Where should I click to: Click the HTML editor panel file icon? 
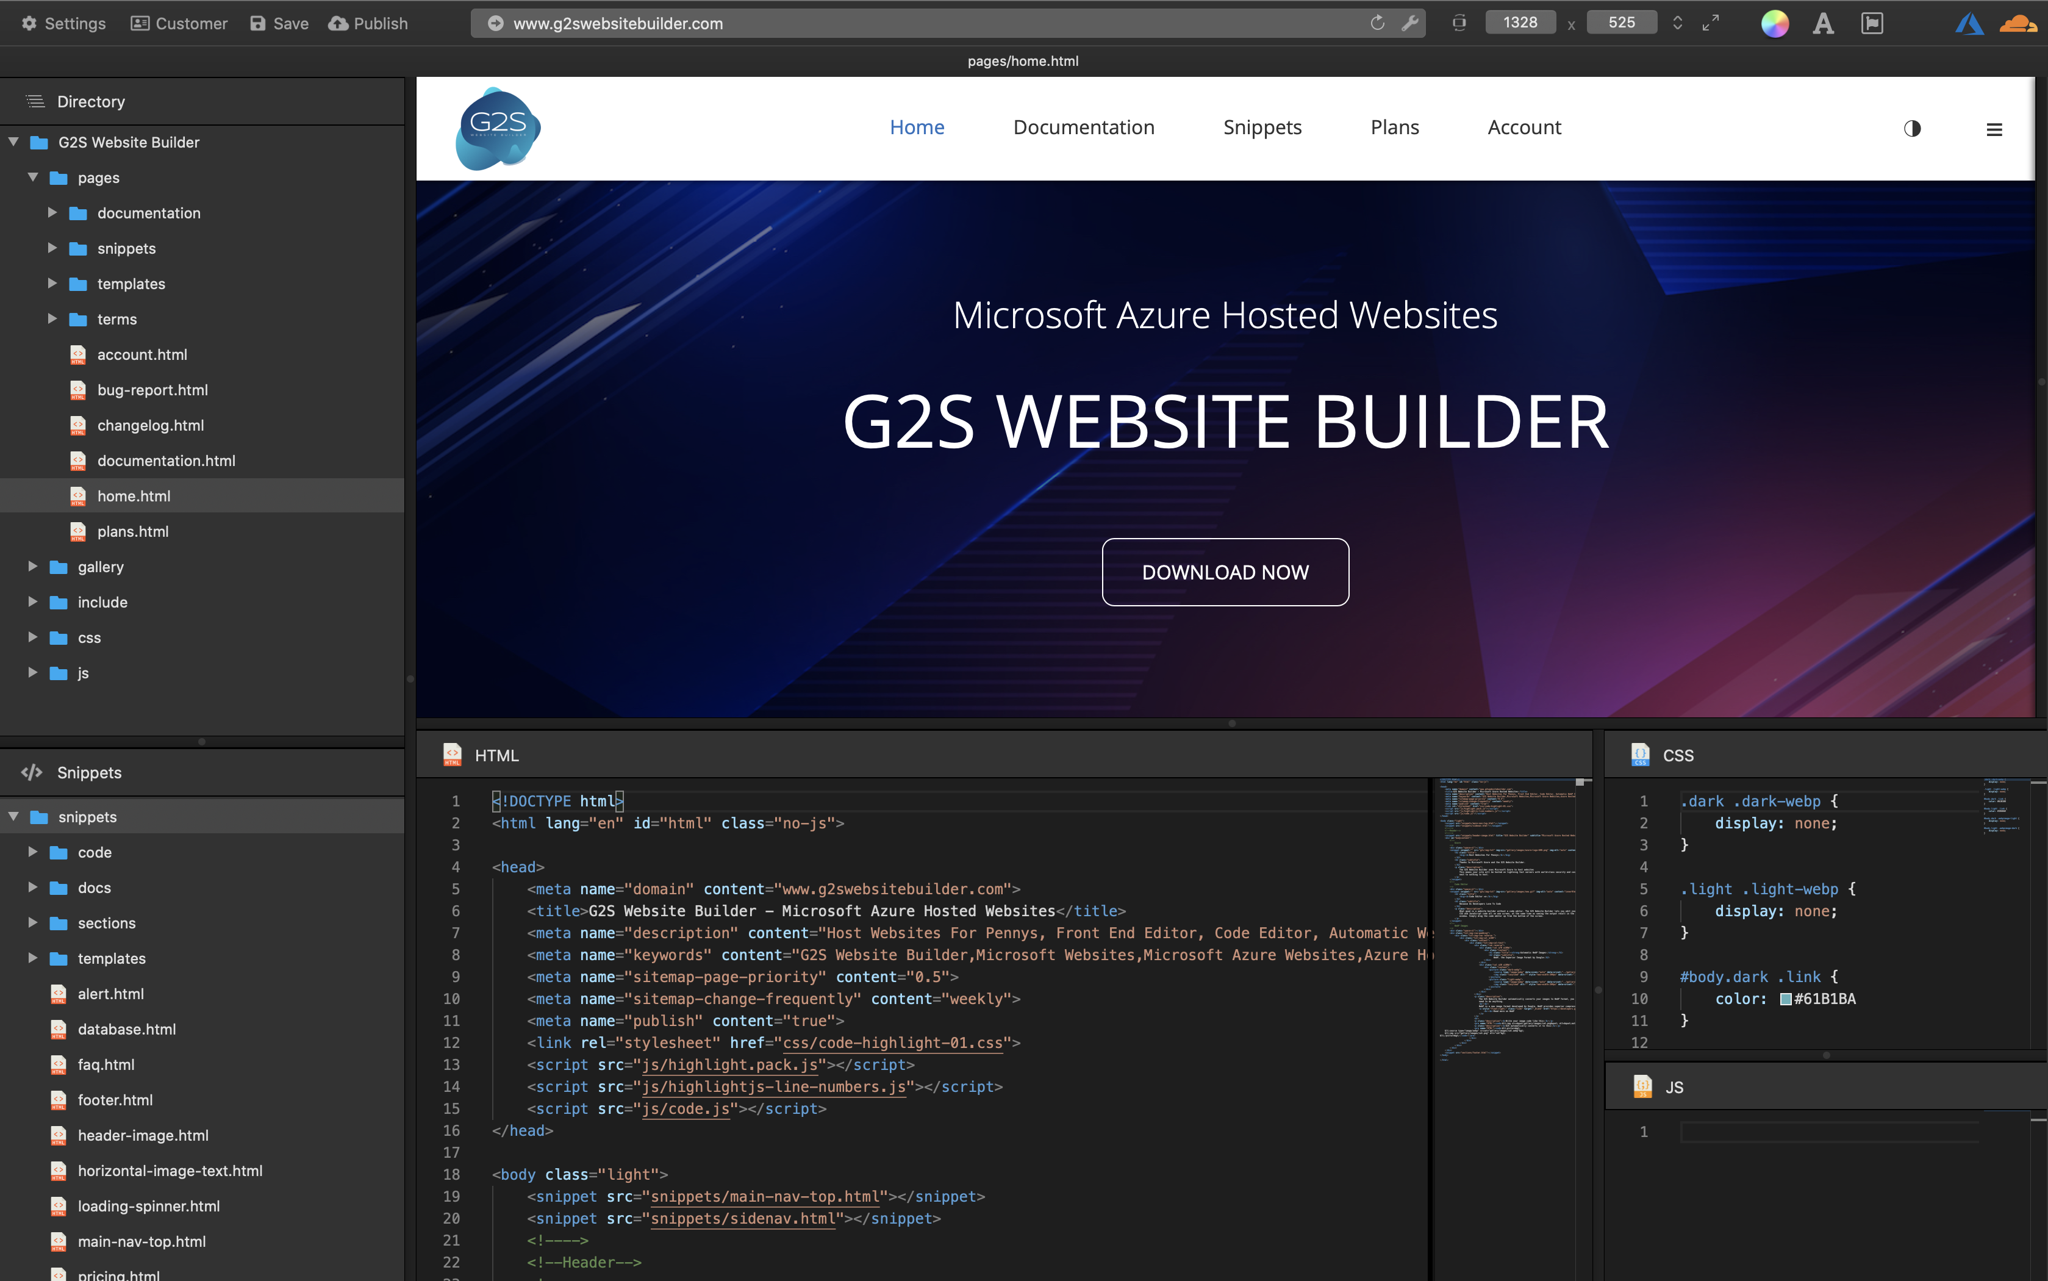coord(453,755)
